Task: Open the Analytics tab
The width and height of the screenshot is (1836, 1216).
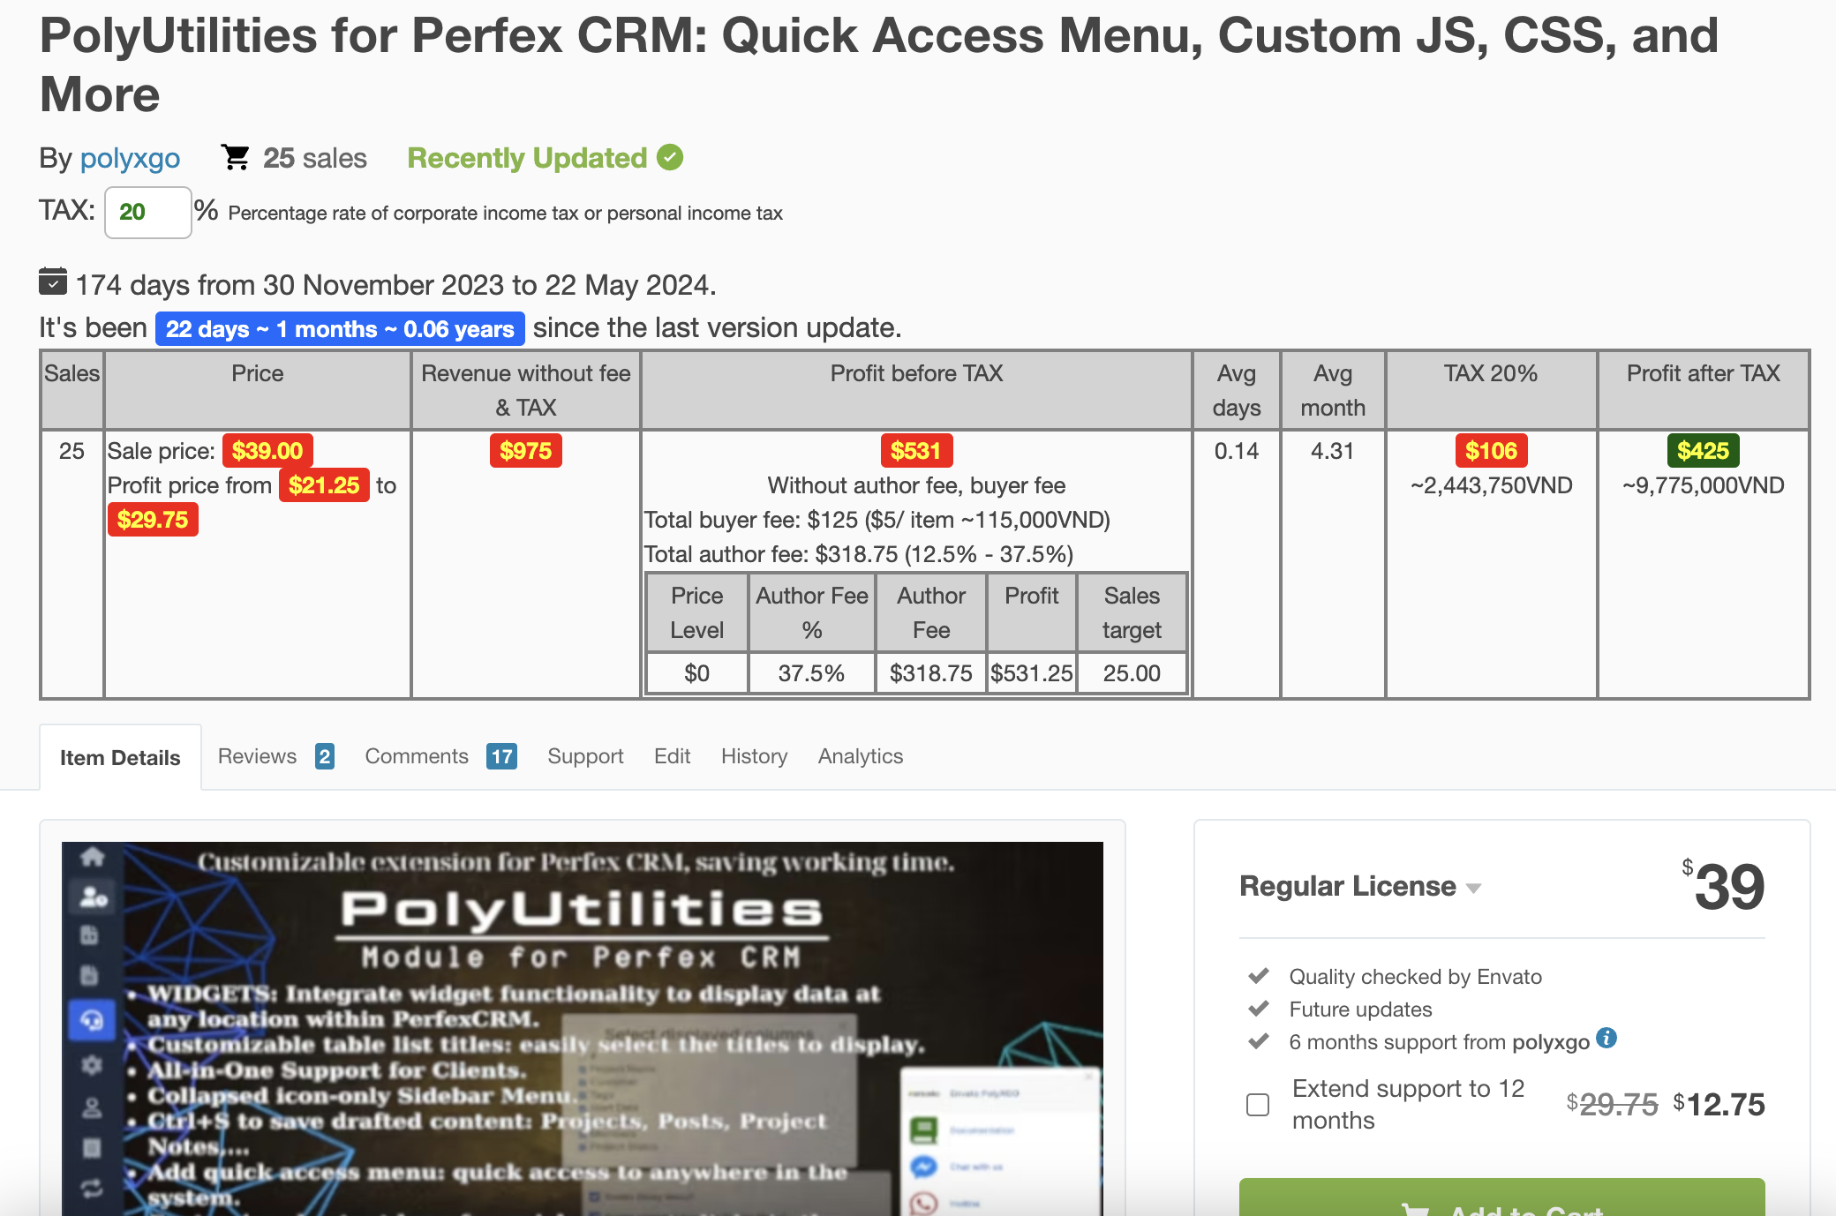Action: pyautogui.click(x=860, y=756)
